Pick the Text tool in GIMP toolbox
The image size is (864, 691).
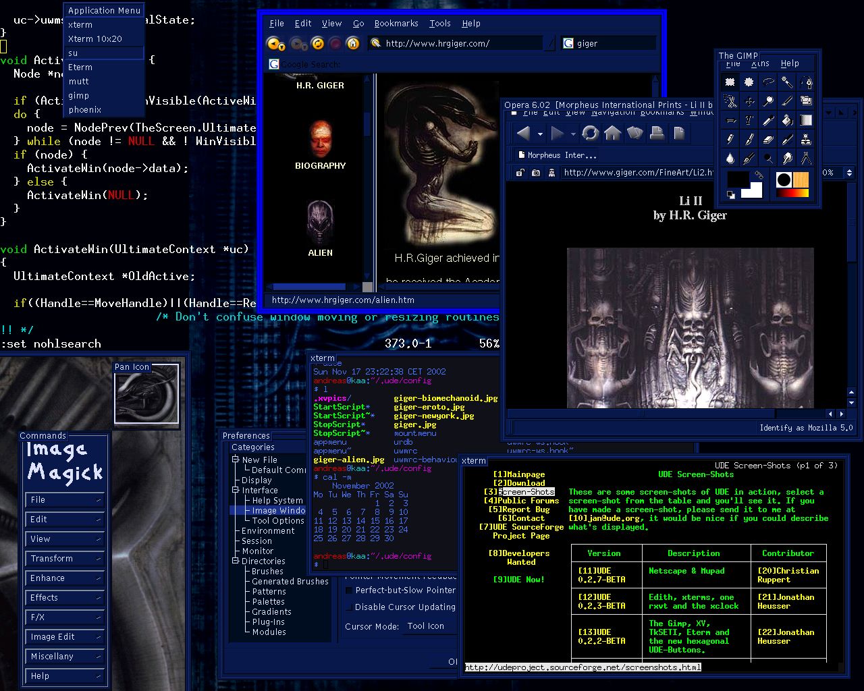pyautogui.click(x=749, y=120)
